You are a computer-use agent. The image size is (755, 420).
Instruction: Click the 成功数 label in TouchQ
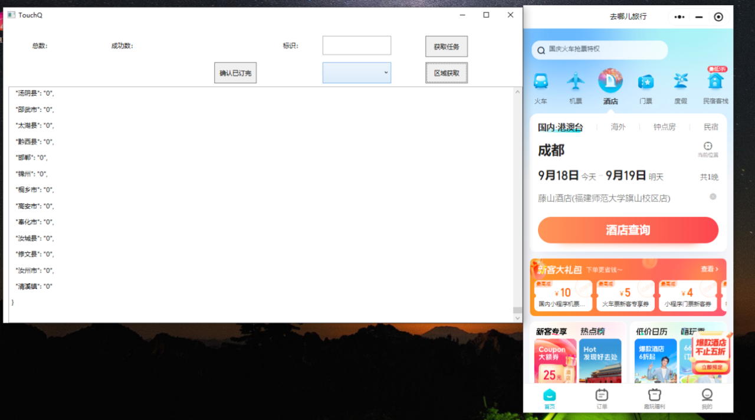coord(122,46)
